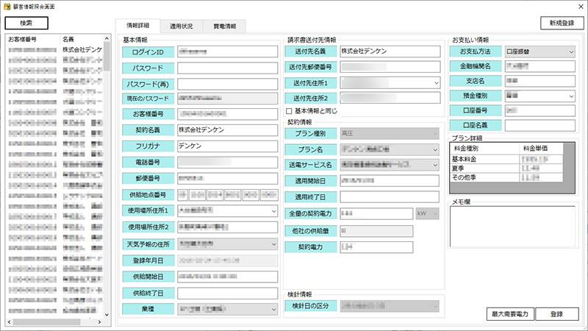Select the 基本料金 row in plan details
The width and height of the screenshot is (588, 331).
(x=506, y=160)
